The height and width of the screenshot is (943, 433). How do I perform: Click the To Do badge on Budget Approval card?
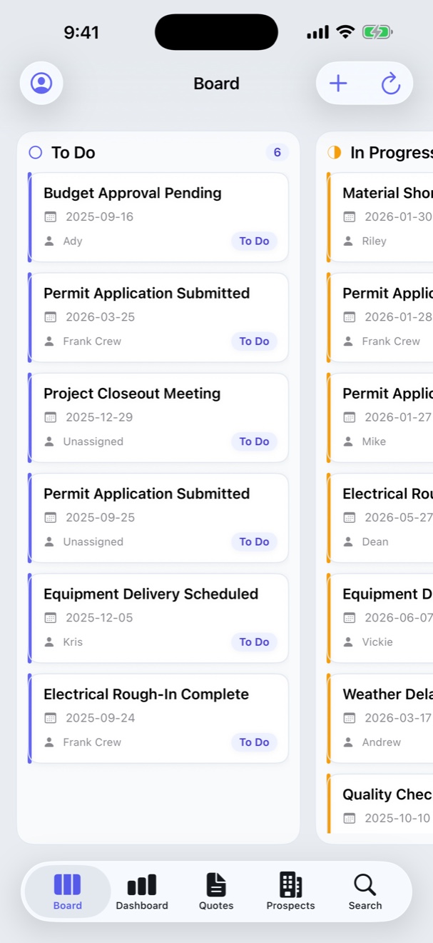click(x=254, y=241)
